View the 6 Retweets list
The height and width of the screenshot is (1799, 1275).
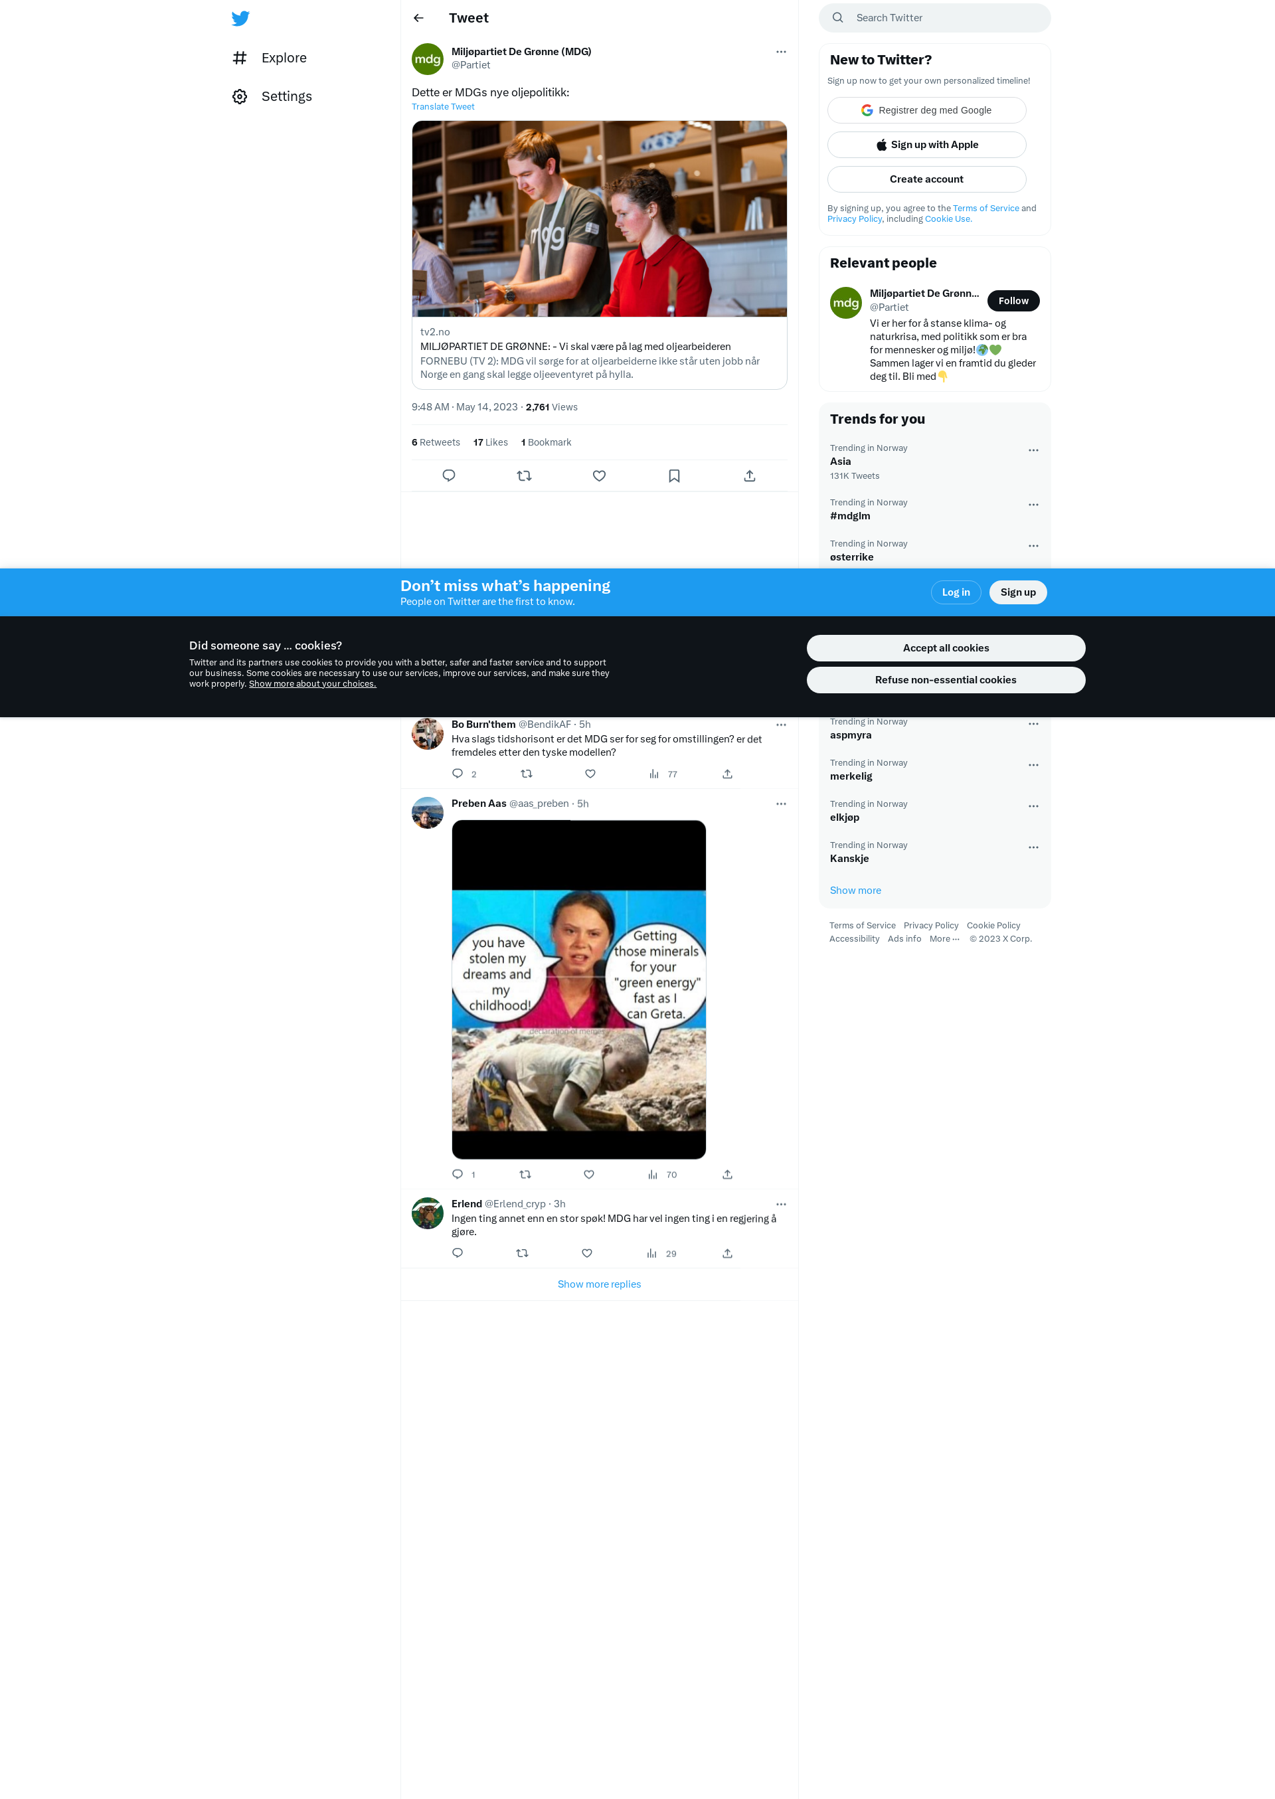(x=436, y=443)
